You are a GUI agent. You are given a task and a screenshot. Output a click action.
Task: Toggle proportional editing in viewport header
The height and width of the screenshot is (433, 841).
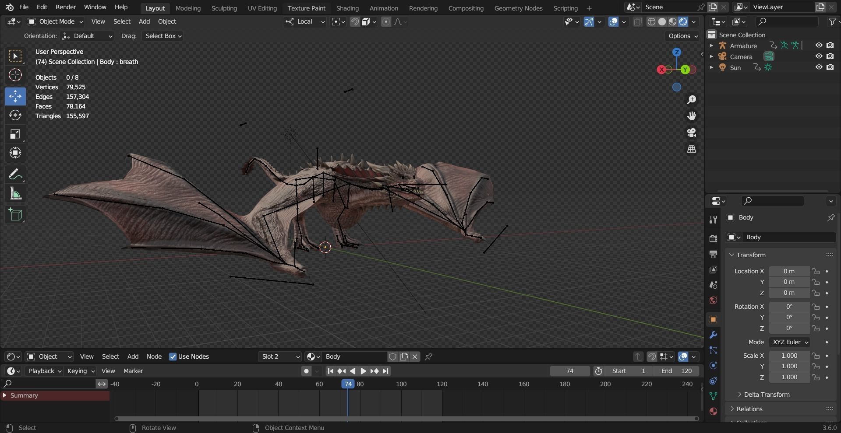[386, 21]
